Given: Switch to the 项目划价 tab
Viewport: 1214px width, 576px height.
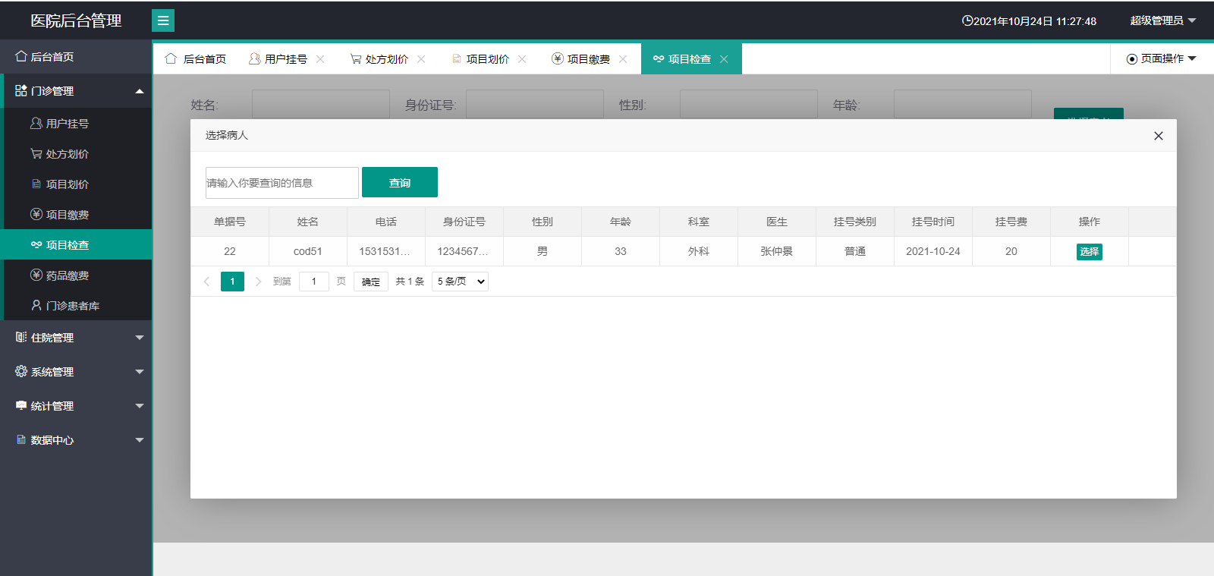Looking at the screenshot, I should (487, 59).
